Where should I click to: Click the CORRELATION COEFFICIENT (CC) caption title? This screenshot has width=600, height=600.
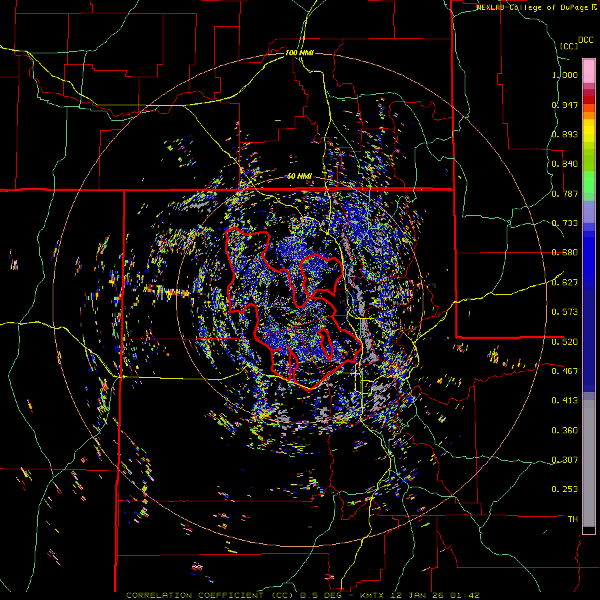coord(209,595)
